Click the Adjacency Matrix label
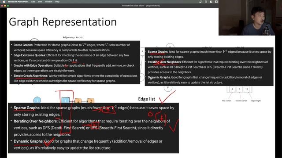This screenshot has height=158, width=282. point(73,37)
